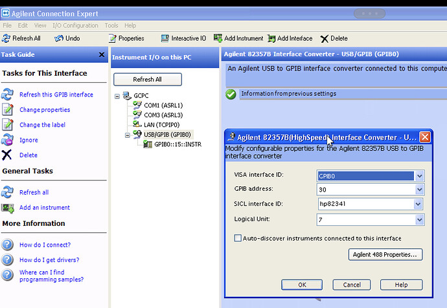
Task: Launch Interactive IO from the toolbar icon
Action: pyautogui.click(x=165, y=38)
